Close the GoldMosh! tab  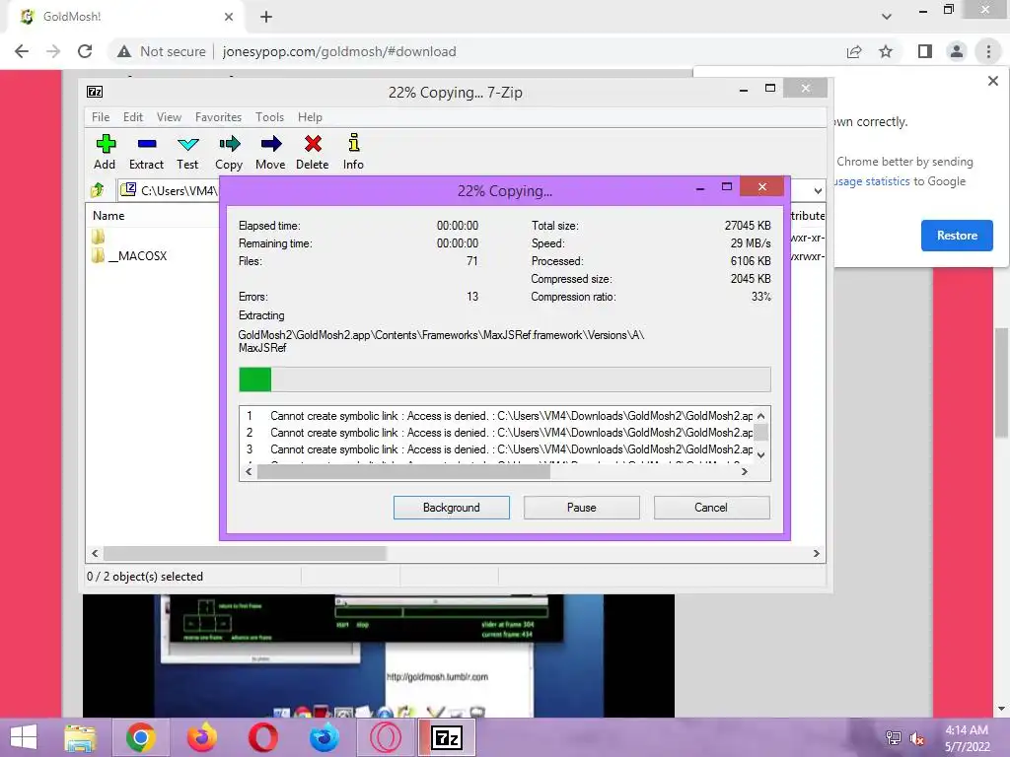point(229,17)
